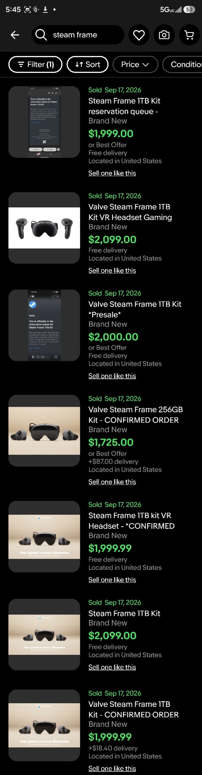202x775 pixels.
Task: Expand the Condition dropdown chip
Action: (182, 64)
